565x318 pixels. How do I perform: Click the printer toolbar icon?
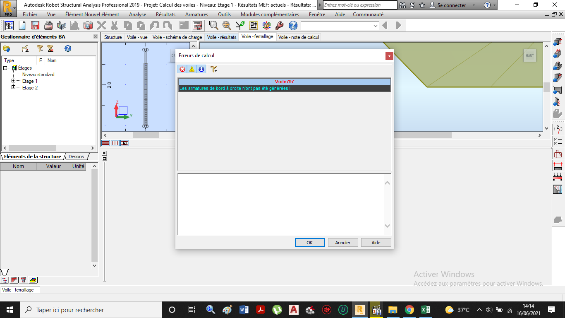(x=48, y=25)
